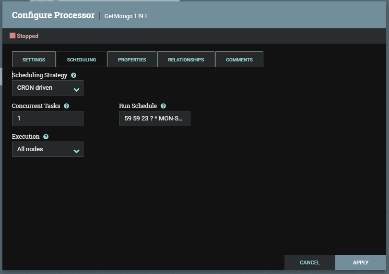Click the Concurrent Tasks input field

click(47, 119)
